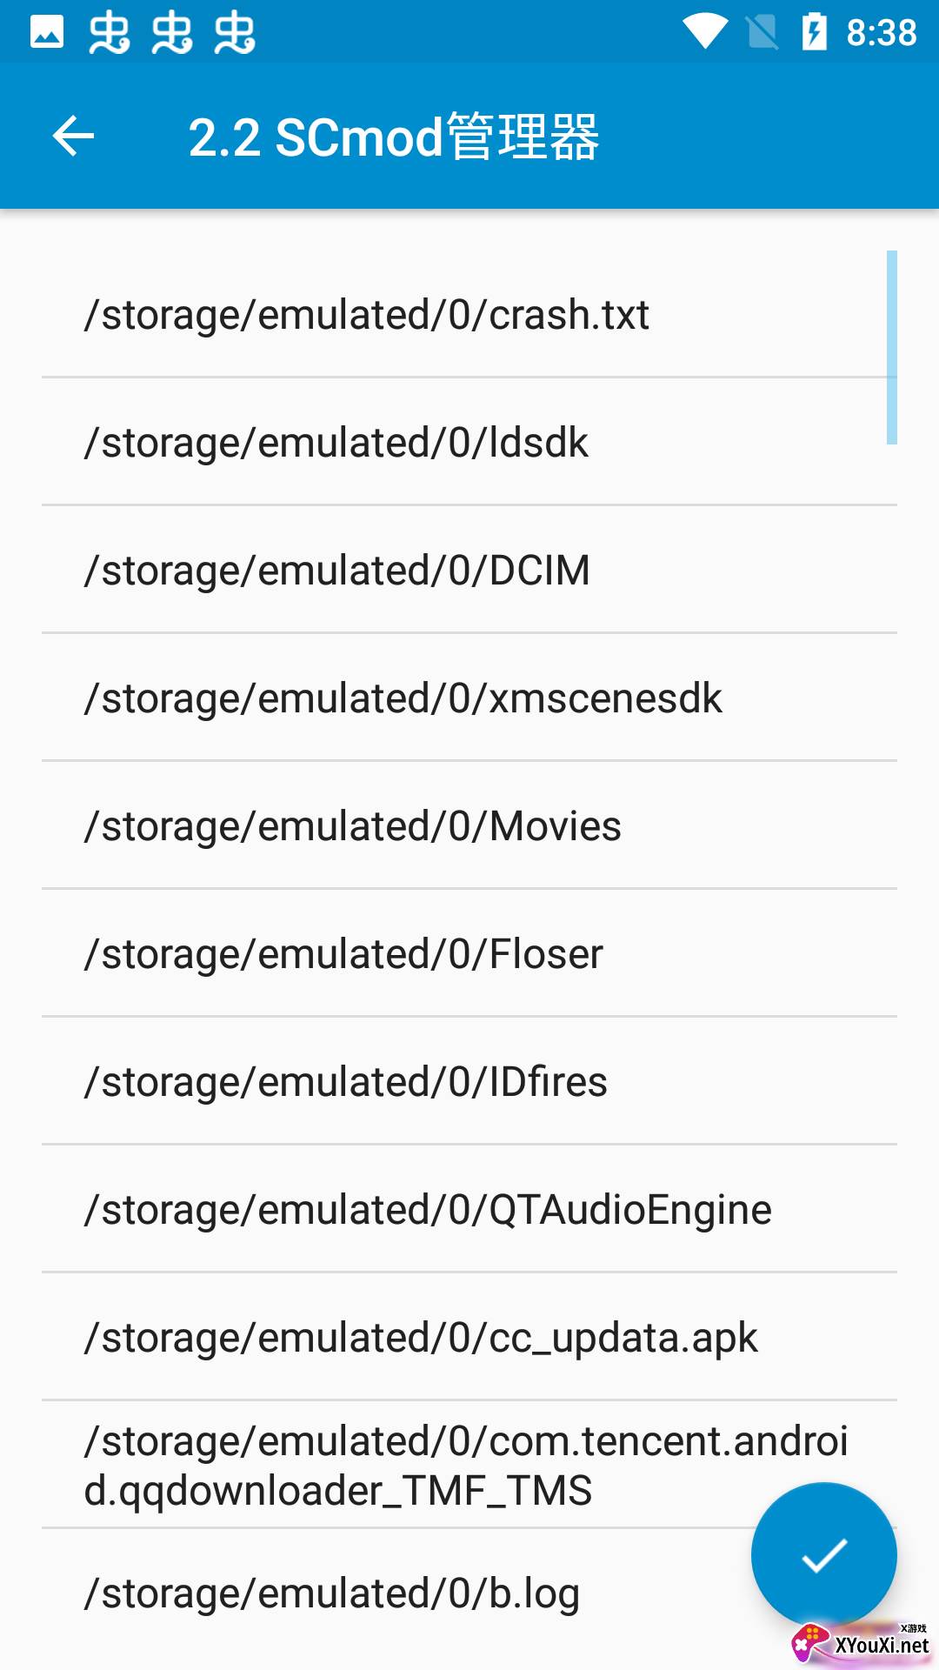Pick the cc_updata.apk file
Viewport: 939px width, 1670px height.
421,1338
